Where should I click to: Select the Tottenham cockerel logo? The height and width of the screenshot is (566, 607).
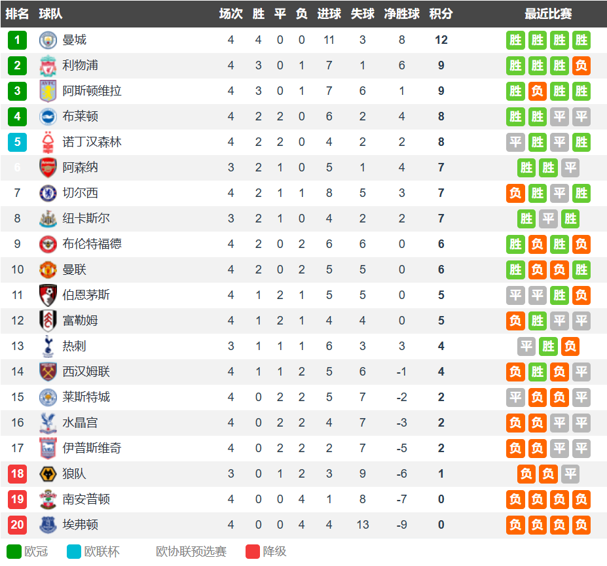click(48, 346)
